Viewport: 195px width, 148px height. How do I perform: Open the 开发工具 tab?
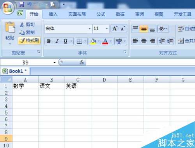183,14
